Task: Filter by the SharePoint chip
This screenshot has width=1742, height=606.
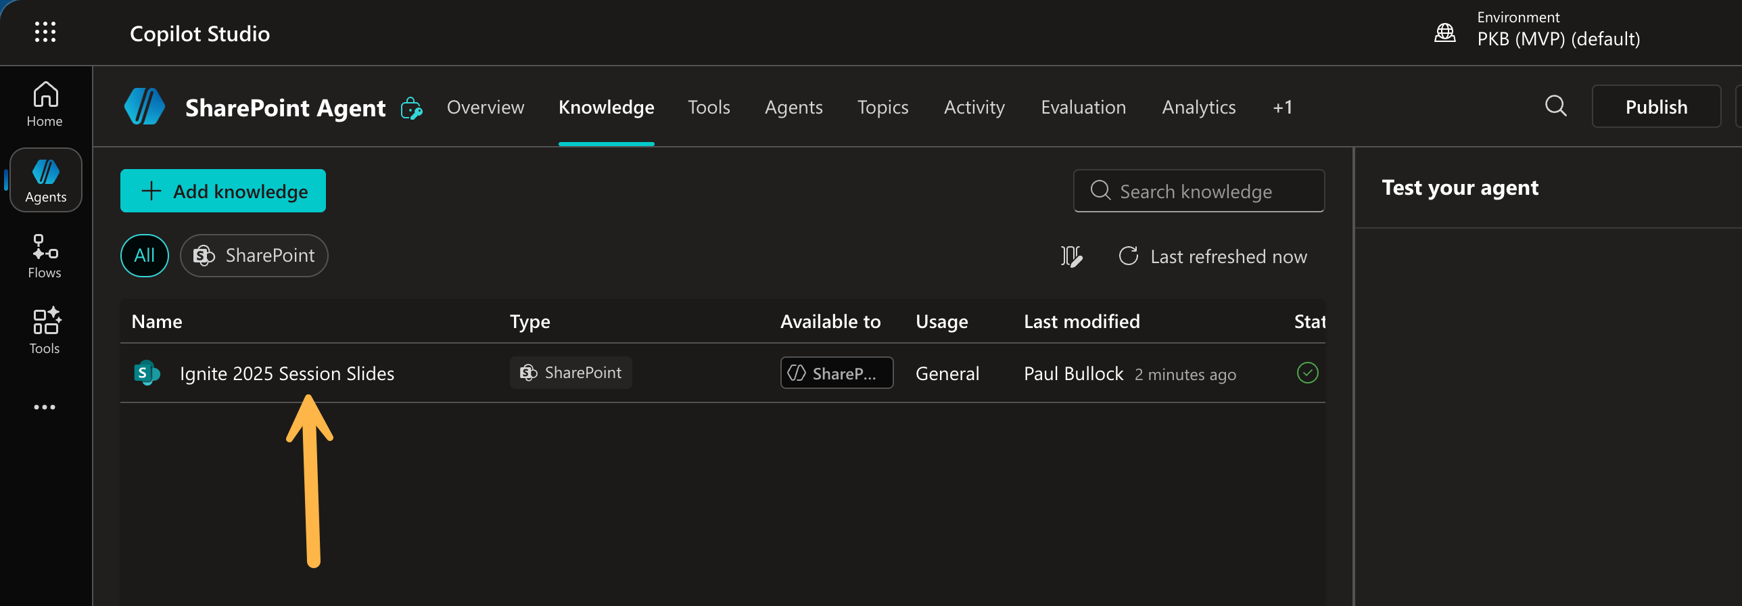Action: (254, 256)
